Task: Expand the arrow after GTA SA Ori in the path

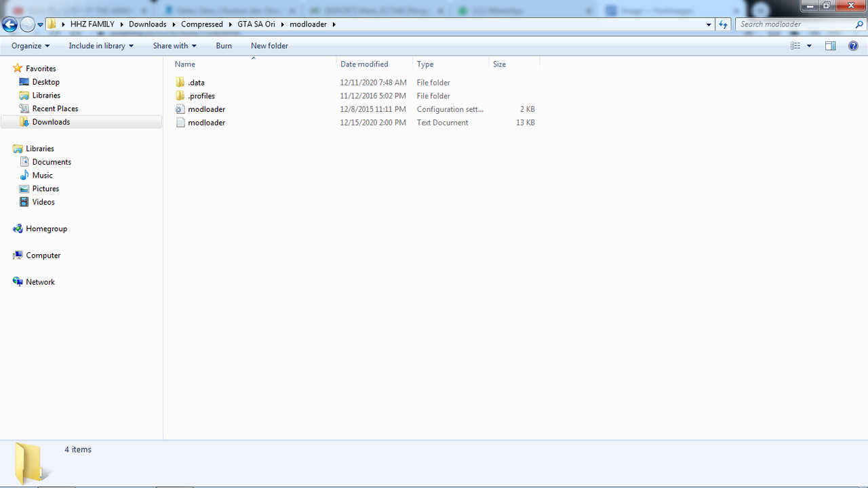Action: (282, 24)
